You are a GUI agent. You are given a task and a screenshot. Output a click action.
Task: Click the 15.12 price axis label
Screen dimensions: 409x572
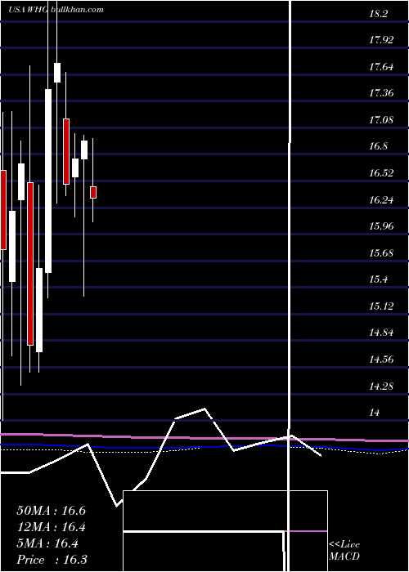(x=381, y=306)
